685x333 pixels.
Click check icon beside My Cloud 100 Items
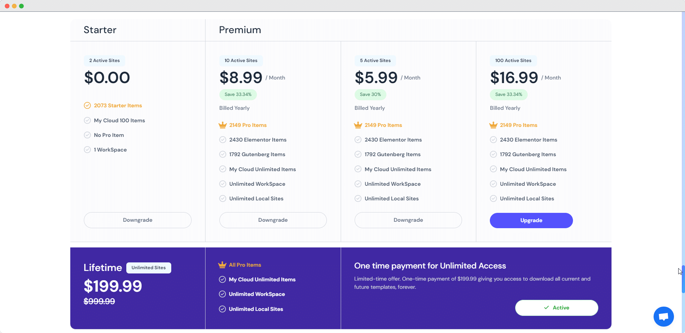[x=87, y=121]
